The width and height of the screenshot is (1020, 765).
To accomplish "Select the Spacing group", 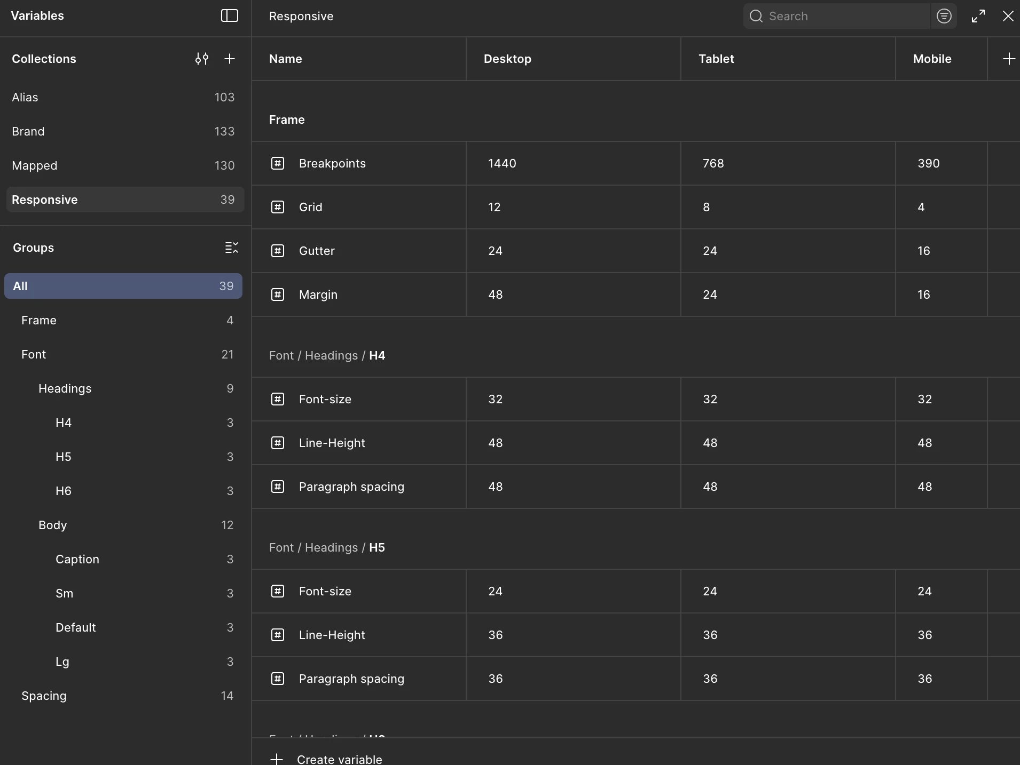I will (123, 696).
